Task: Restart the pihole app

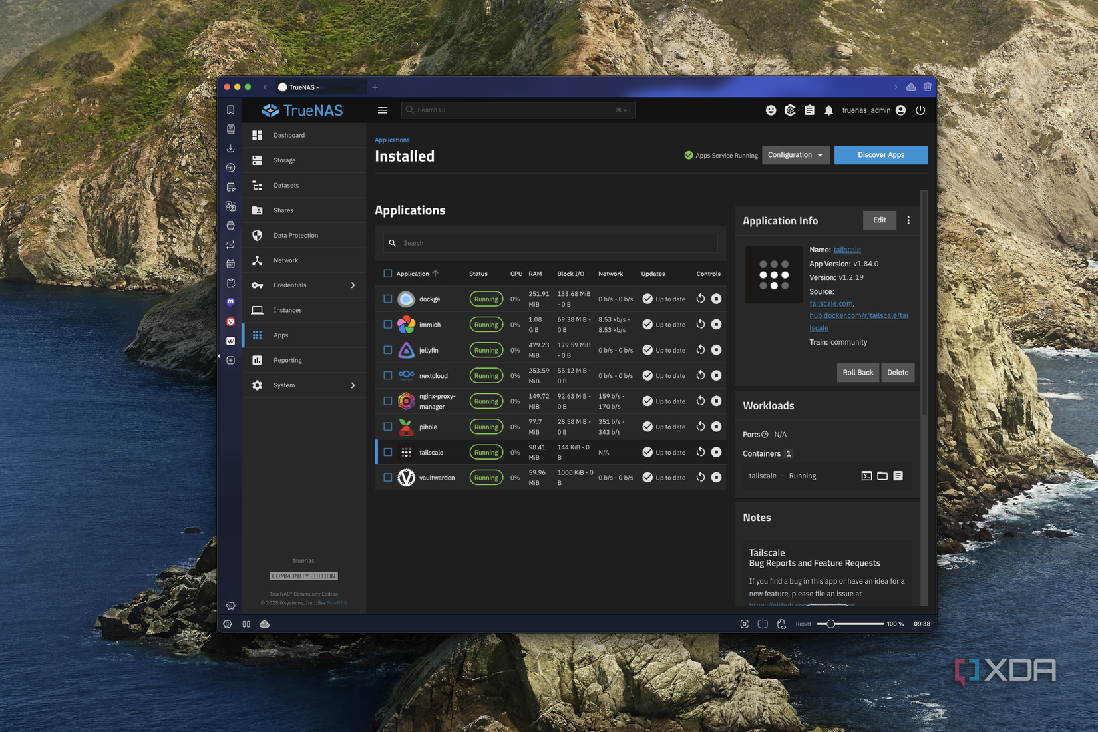Action: (x=701, y=427)
